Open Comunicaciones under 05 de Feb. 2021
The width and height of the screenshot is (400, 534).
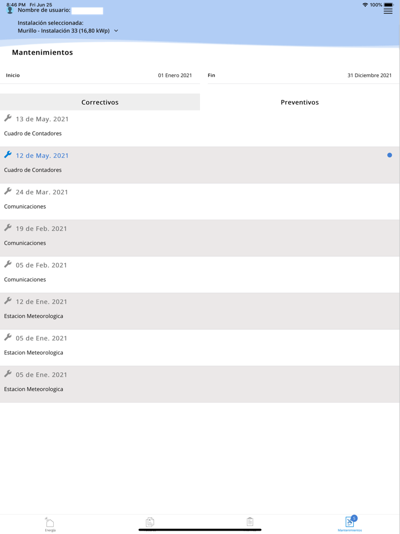click(25, 279)
